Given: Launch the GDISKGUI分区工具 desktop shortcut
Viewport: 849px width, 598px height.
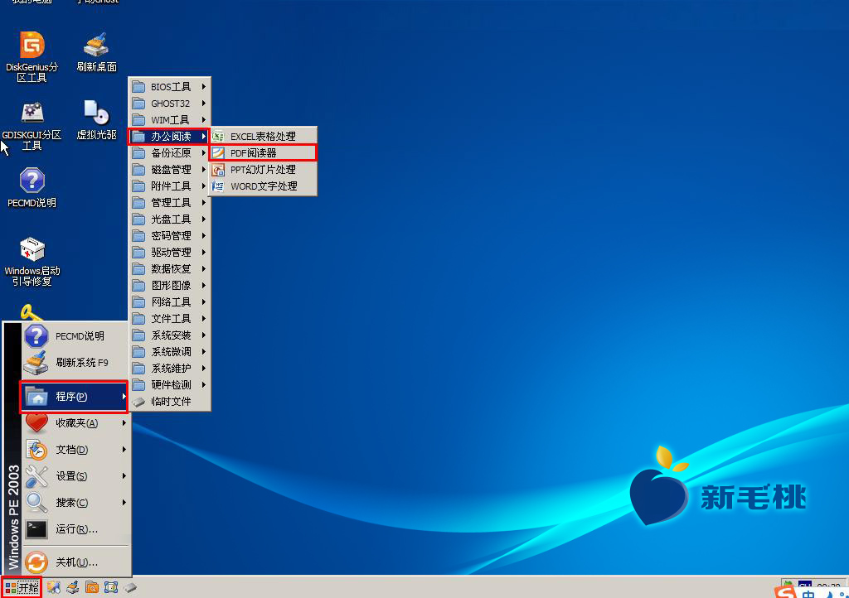Looking at the screenshot, I should pos(32,125).
